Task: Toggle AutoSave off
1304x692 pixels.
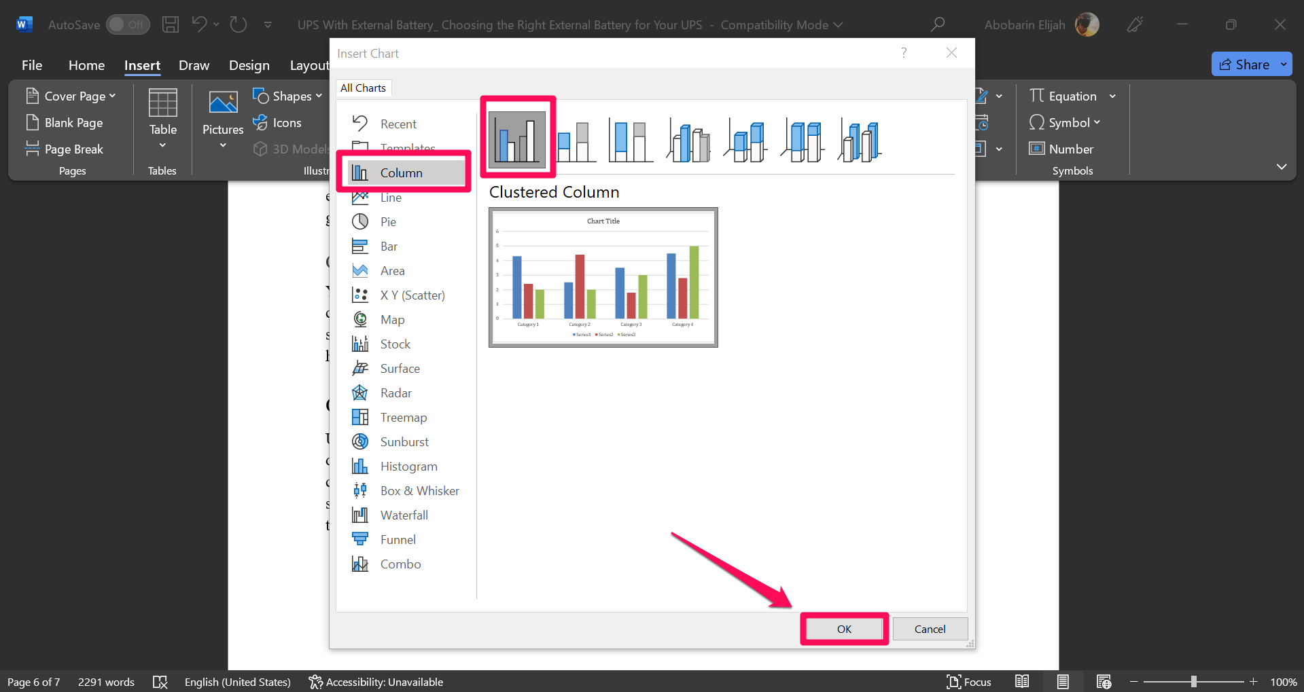Action: tap(128, 24)
